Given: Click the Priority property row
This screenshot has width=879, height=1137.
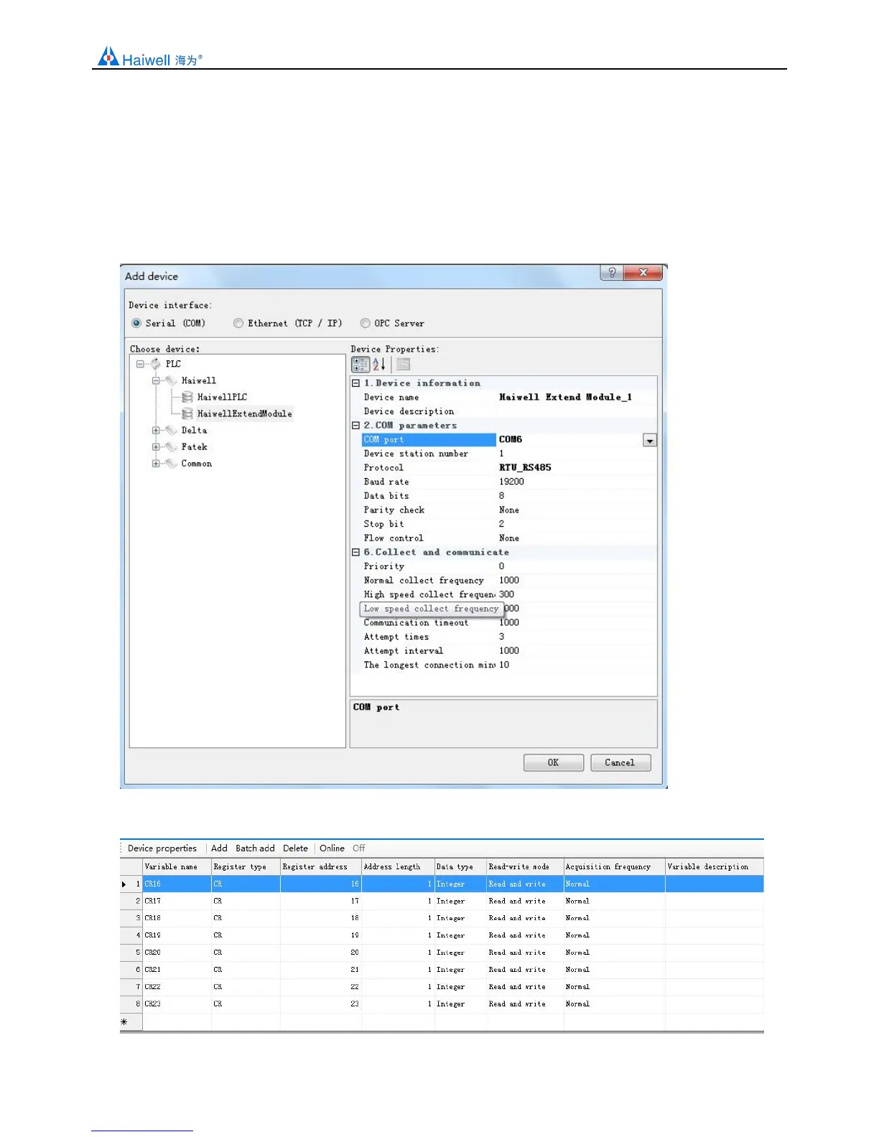Looking at the screenshot, I should 509,566.
